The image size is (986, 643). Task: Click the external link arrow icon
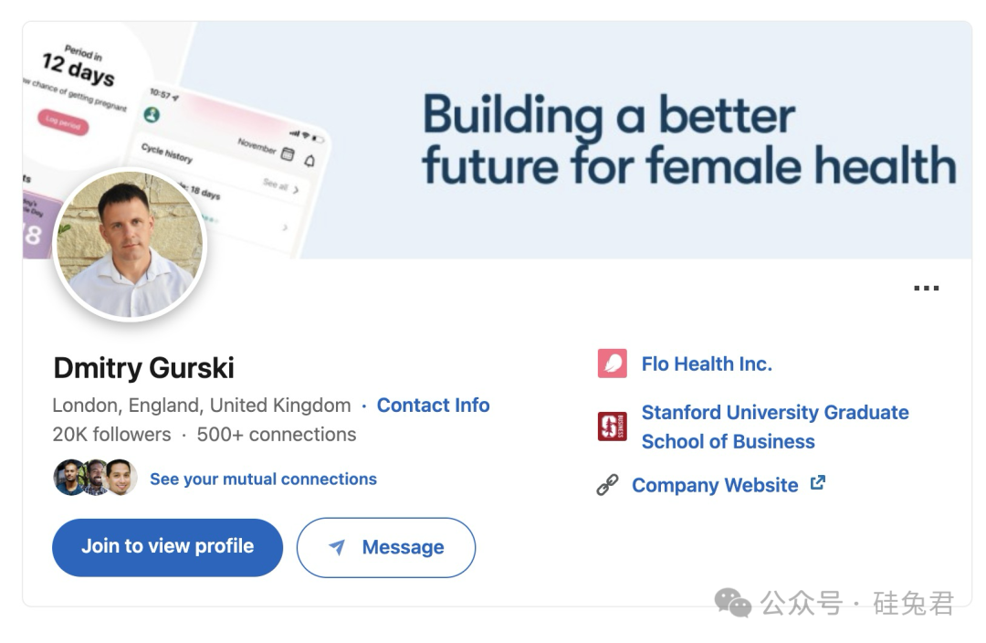818,483
